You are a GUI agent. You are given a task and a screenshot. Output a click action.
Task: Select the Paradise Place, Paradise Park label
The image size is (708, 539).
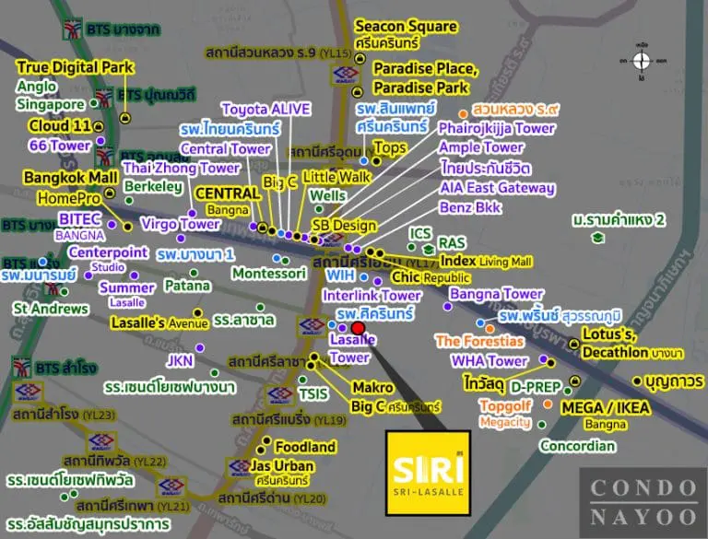pos(425,78)
